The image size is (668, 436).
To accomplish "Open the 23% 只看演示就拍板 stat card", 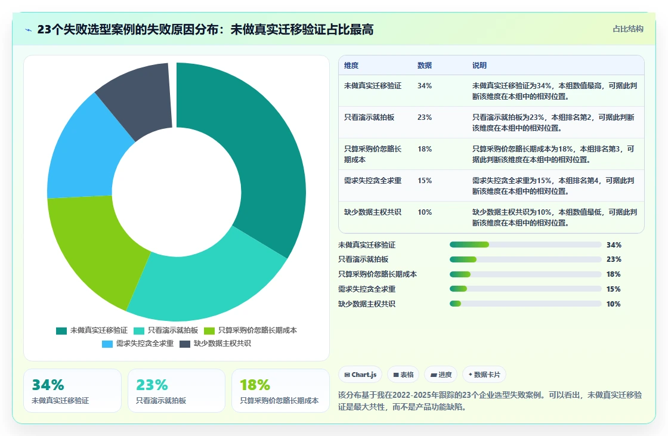I will coord(177,391).
